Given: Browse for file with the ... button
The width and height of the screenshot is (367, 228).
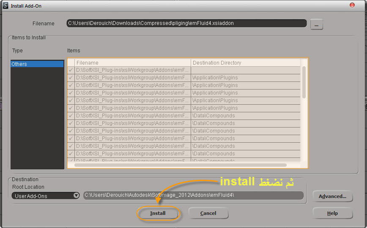Looking at the screenshot, I should click(316, 24).
